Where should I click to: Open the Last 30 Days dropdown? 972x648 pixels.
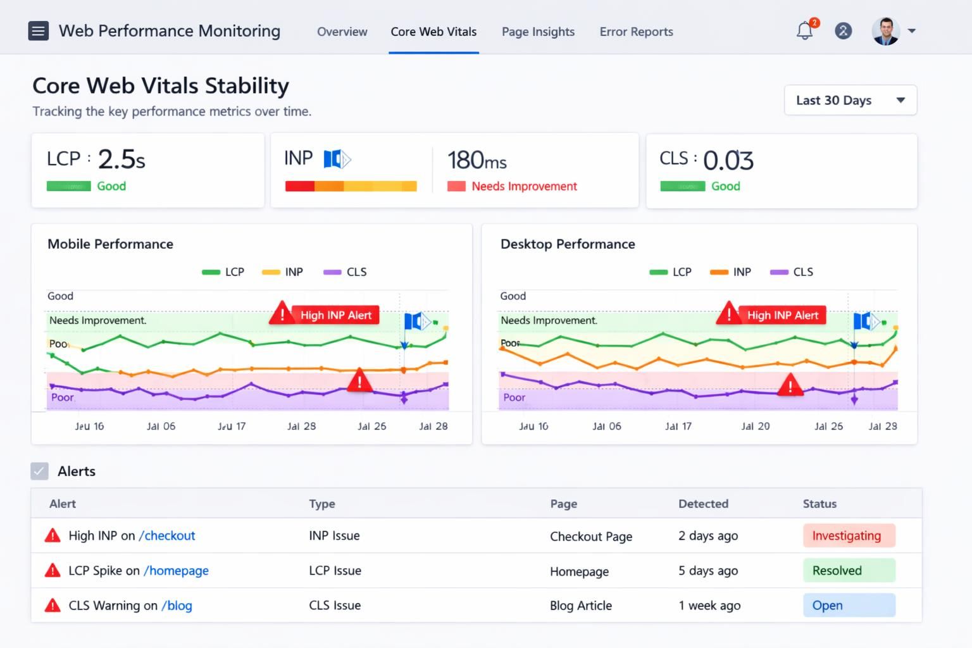click(850, 100)
